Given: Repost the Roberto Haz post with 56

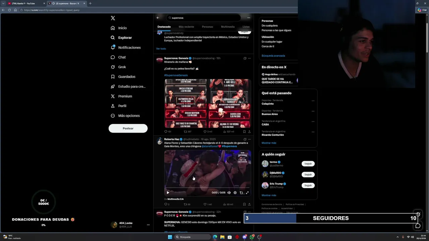Looking at the screenshot, I should (187, 204).
